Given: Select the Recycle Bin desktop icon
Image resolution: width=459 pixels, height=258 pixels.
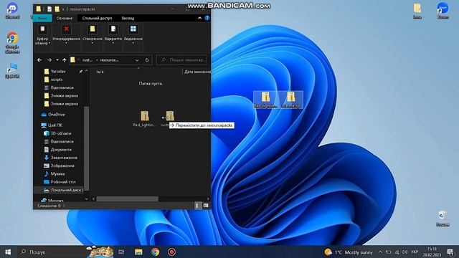Looking at the screenshot, I should tap(443, 218).
